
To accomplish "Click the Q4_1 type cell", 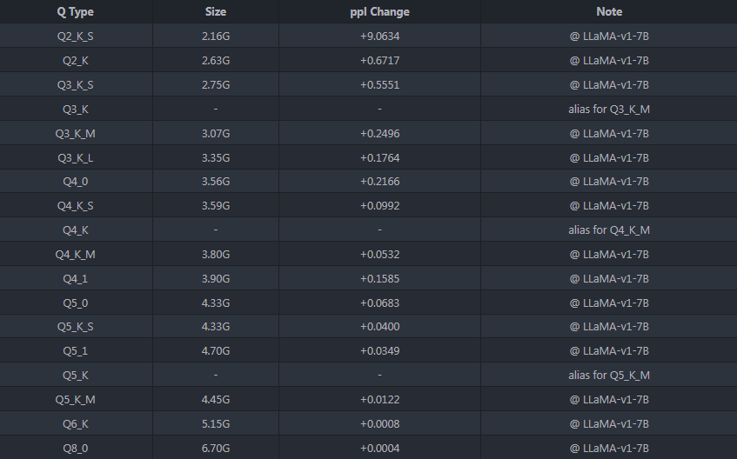I will pos(76,279).
